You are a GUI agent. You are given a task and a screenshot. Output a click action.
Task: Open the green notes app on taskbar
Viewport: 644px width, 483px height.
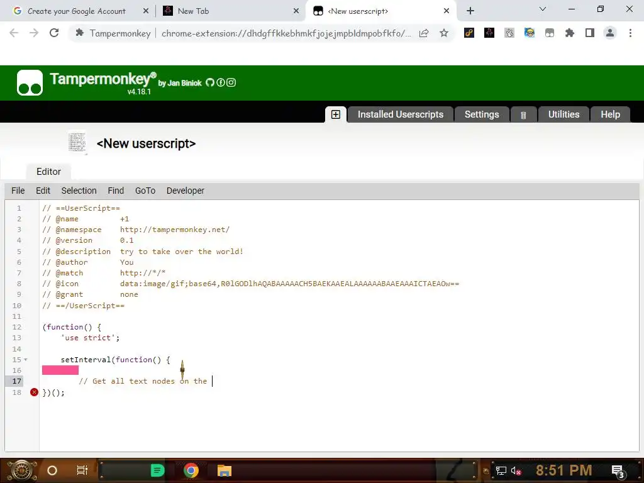coord(157,470)
